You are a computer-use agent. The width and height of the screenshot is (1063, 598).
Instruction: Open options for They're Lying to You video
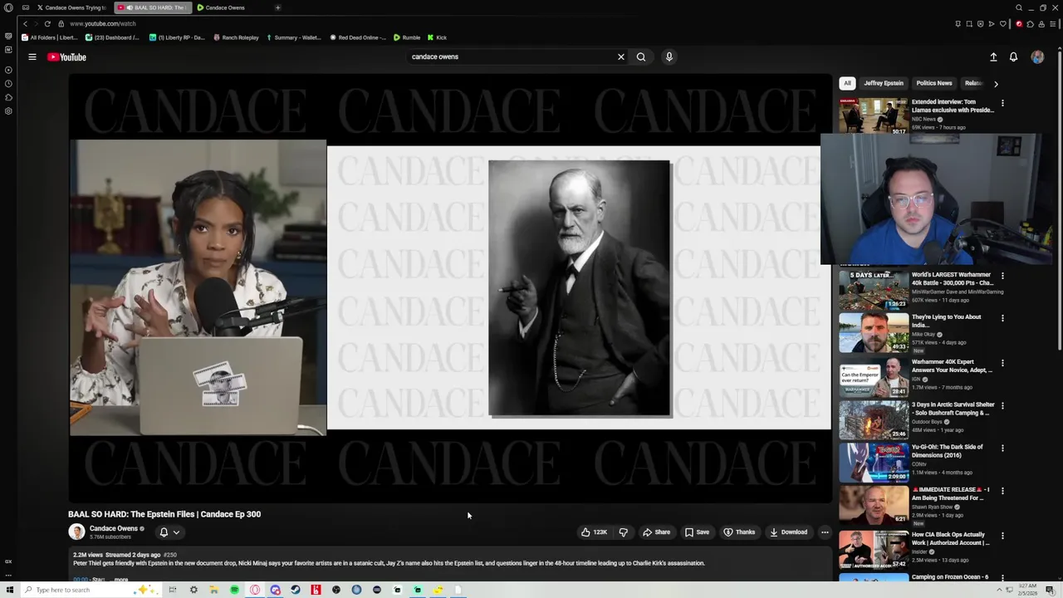click(1002, 318)
